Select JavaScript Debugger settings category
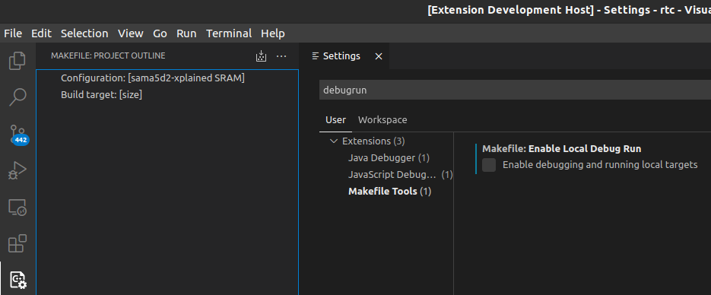The image size is (711, 295). coord(401,174)
